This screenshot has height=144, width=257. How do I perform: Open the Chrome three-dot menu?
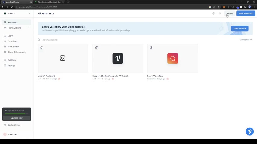click(254, 7)
